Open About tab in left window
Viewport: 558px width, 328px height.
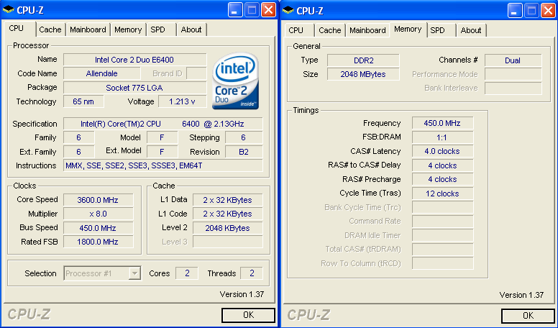(191, 29)
